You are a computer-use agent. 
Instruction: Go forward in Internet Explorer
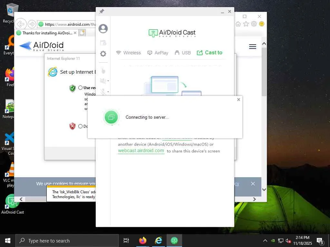(x=32, y=24)
